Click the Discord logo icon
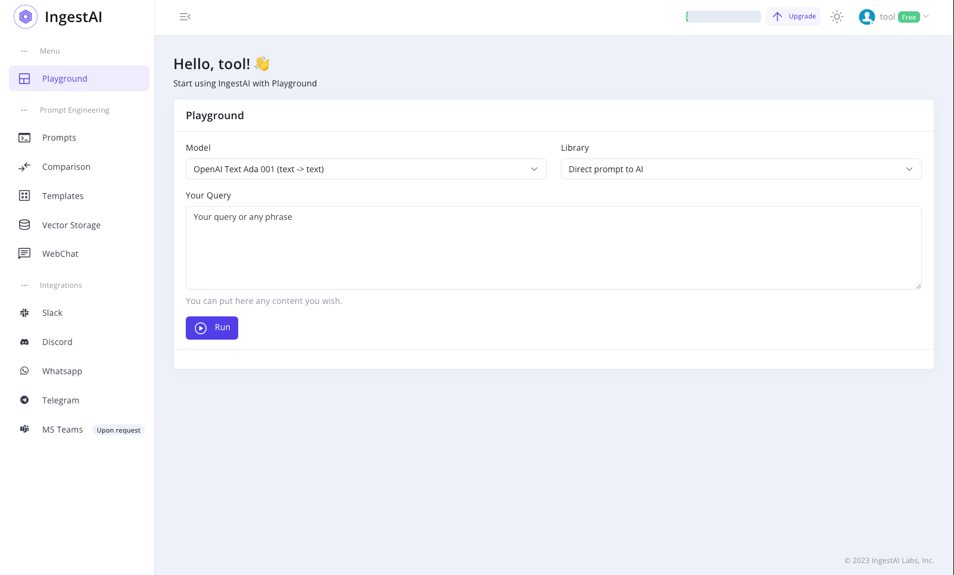The width and height of the screenshot is (954, 575). coord(24,342)
